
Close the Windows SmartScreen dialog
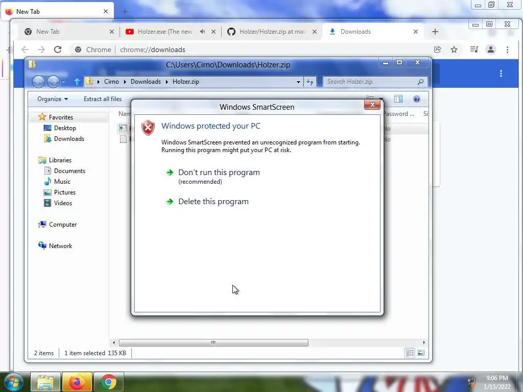[x=372, y=105]
